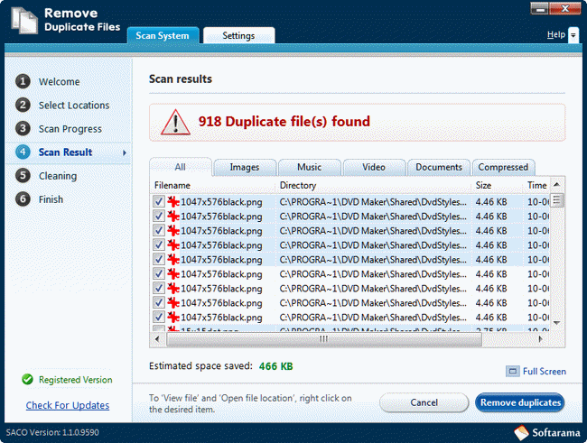Screen dimensions: 587x443
Task: Select the vertical scrollbar thumb in results list
Action: [556, 199]
